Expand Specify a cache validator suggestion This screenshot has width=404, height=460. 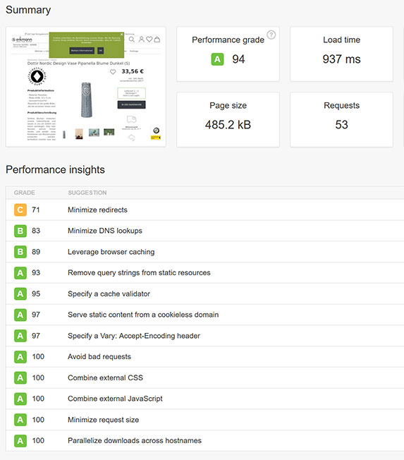204,293
